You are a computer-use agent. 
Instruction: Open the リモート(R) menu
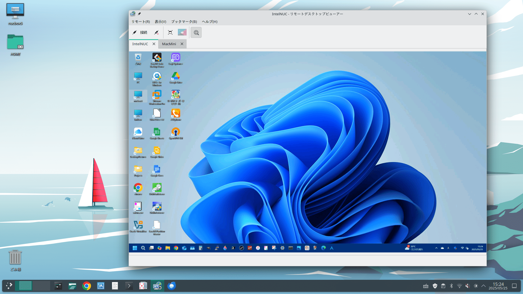(x=141, y=22)
